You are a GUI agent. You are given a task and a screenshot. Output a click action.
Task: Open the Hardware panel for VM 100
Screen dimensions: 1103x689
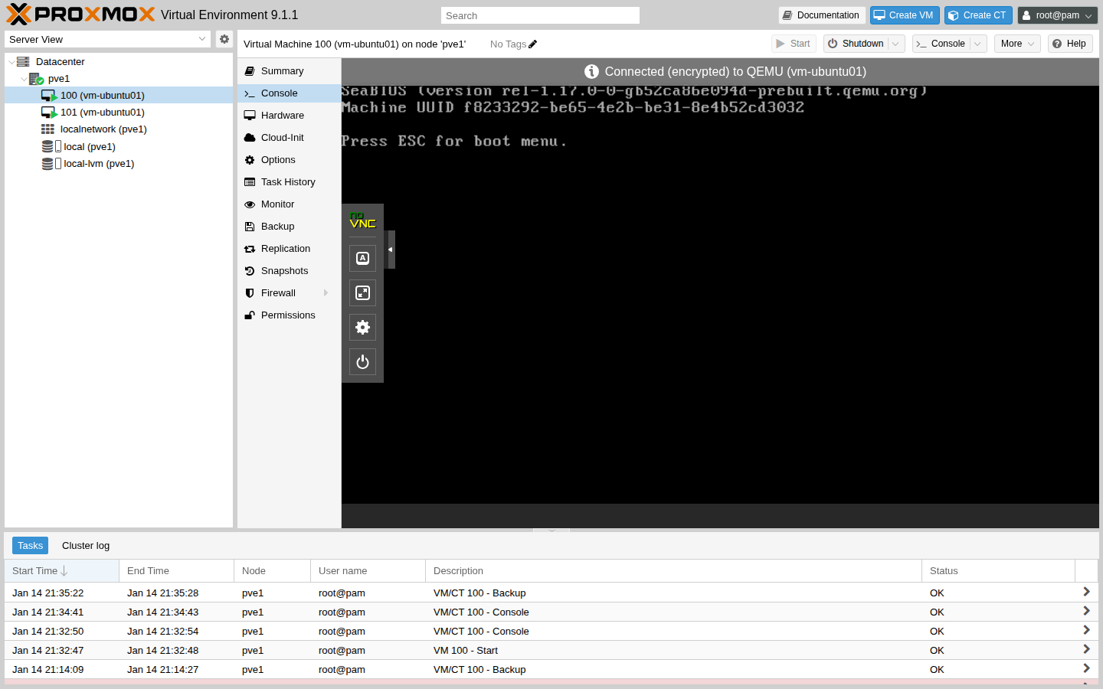tap(283, 115)
